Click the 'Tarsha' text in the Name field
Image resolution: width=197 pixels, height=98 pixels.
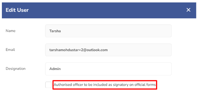tap(55, 31)
